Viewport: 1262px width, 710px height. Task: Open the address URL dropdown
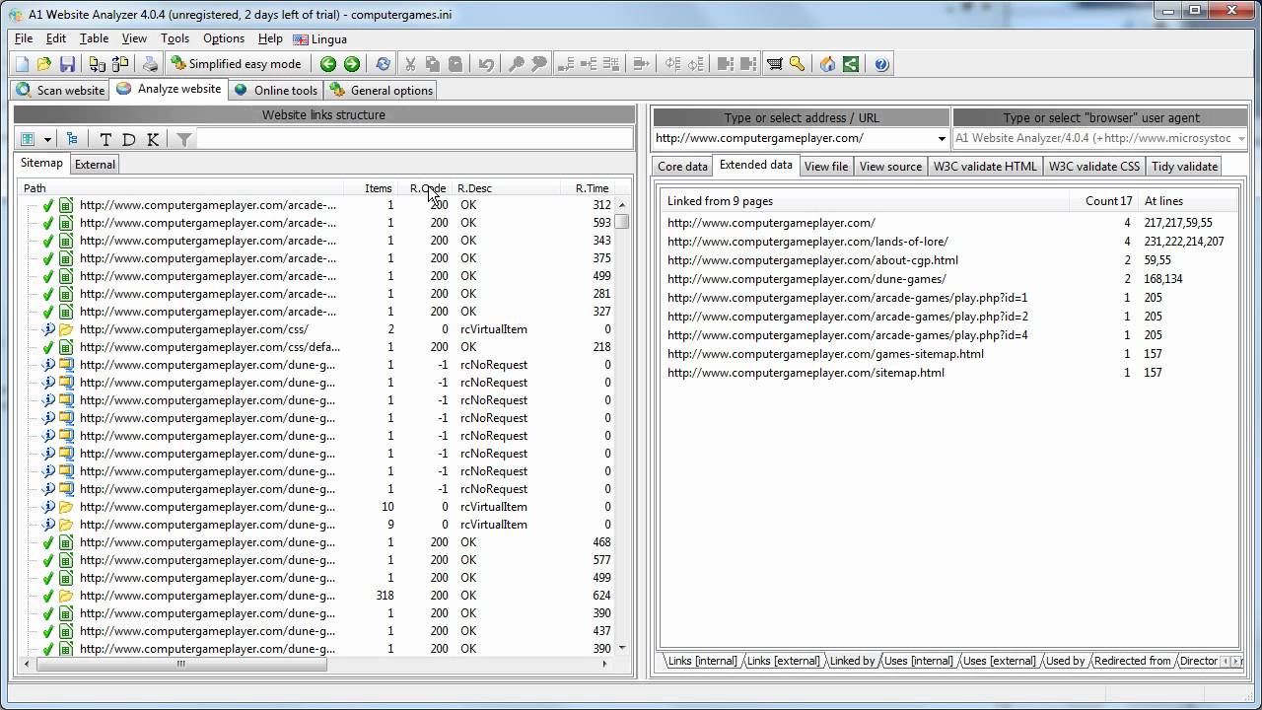point(941,139)
